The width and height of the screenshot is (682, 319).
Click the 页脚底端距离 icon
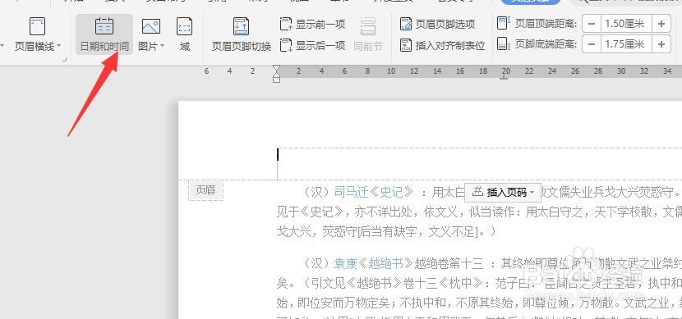click(503, 43)
